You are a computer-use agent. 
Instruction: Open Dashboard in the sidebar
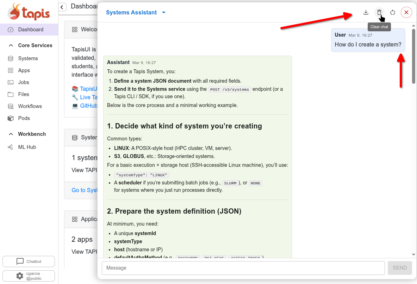click(30, 30)
